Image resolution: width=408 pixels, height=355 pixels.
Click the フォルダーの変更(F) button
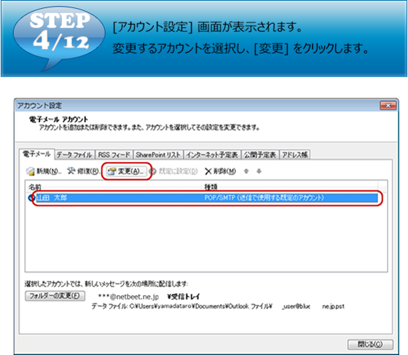(55, 296)
